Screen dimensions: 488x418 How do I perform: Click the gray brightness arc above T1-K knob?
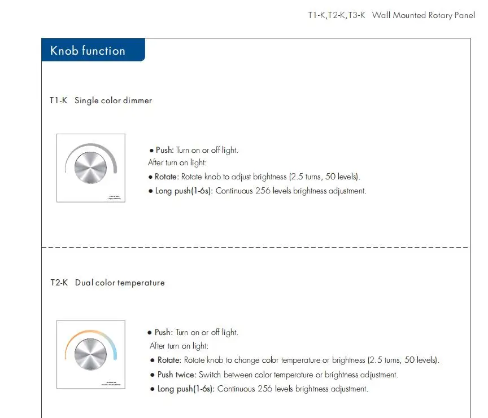tap(91, 148)
